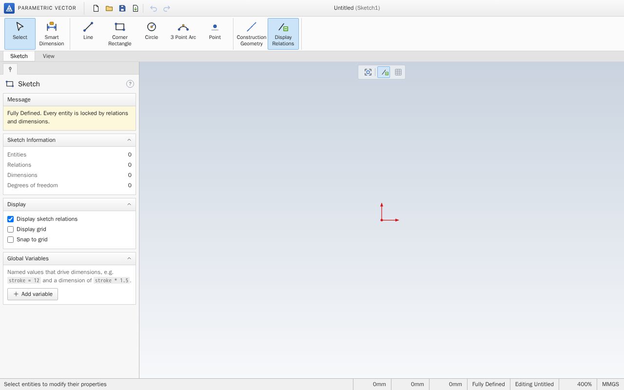Enable the Display grid checkbox
The image size is (624, 390).
(x=10, y=229)
